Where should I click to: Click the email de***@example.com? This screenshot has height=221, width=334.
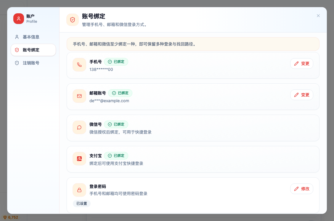click(x=109, y=101)
